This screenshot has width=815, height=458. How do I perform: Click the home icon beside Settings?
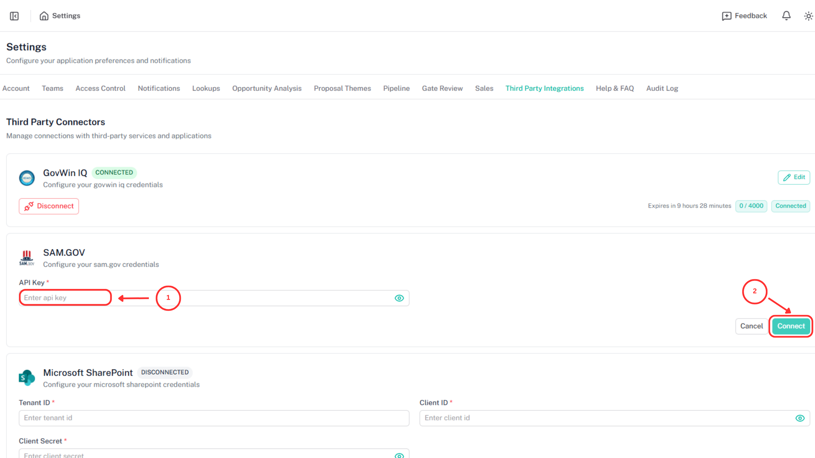point(44,16)
